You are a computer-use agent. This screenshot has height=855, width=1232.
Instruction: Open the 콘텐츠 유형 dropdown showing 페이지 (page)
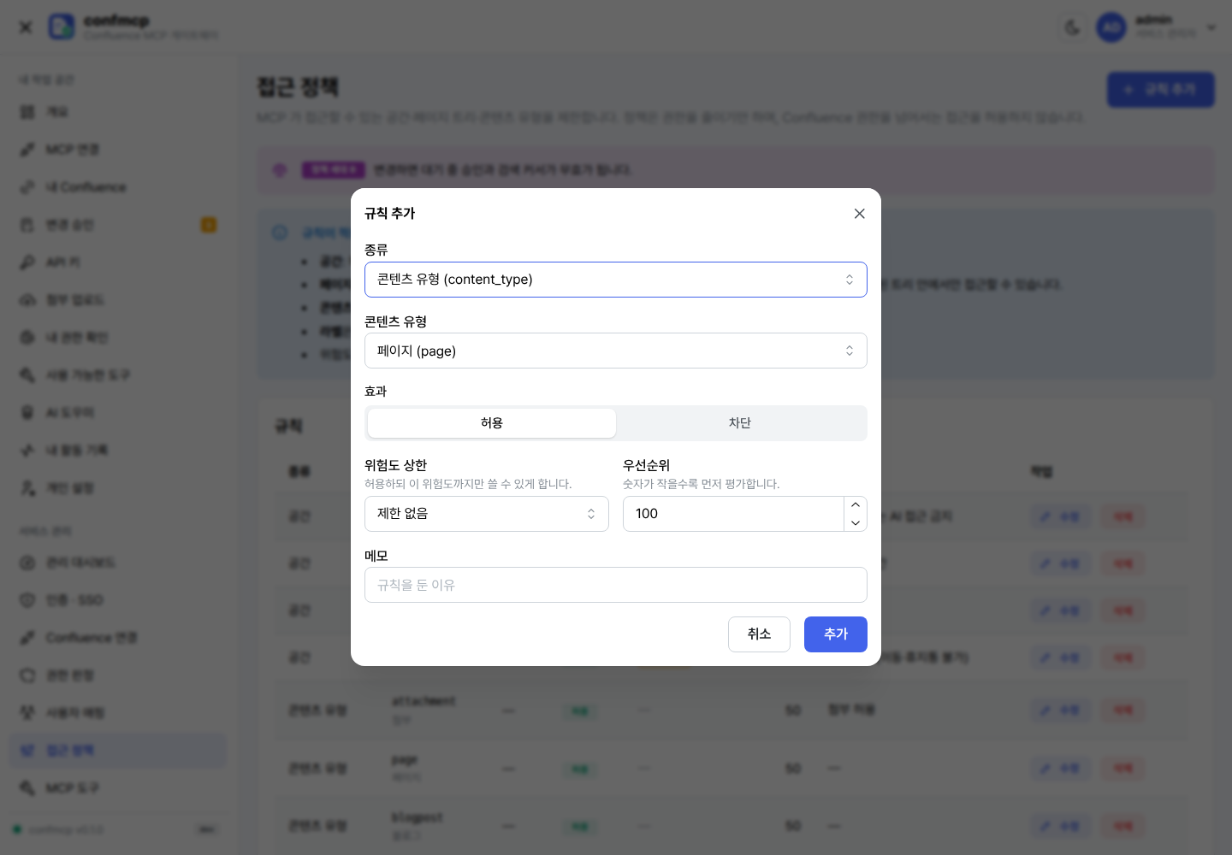pos(616,351)
